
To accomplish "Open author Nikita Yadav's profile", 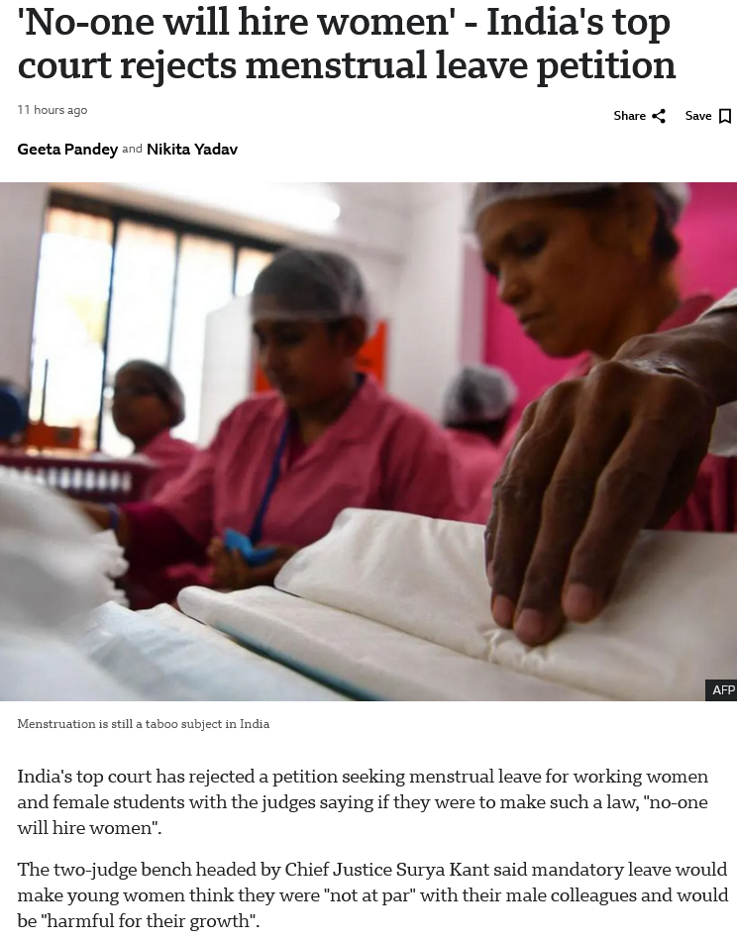I will tap(192, 149).
